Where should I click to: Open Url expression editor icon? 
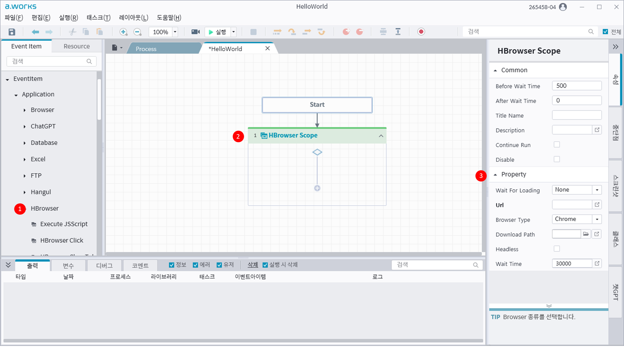point(597,204)
